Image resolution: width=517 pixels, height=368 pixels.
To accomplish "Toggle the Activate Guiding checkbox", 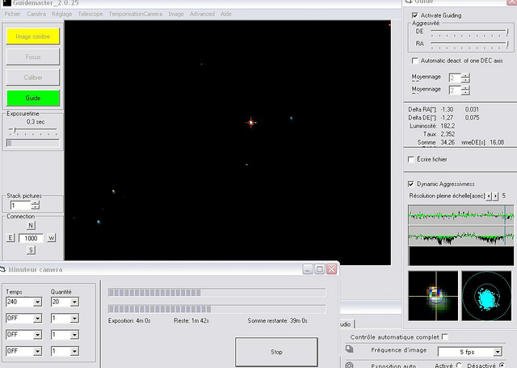I will click(414, 15).
